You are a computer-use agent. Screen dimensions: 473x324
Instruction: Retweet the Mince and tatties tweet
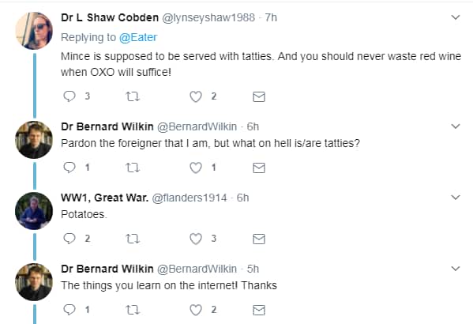[133, 96]
